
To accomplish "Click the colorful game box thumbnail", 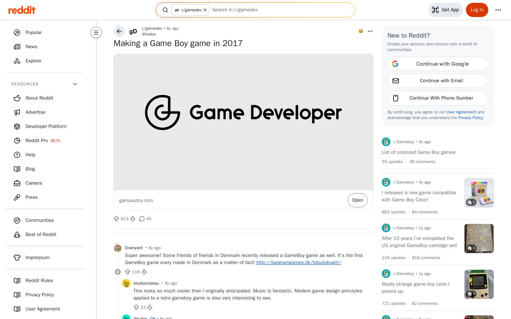I will [479, 193].
